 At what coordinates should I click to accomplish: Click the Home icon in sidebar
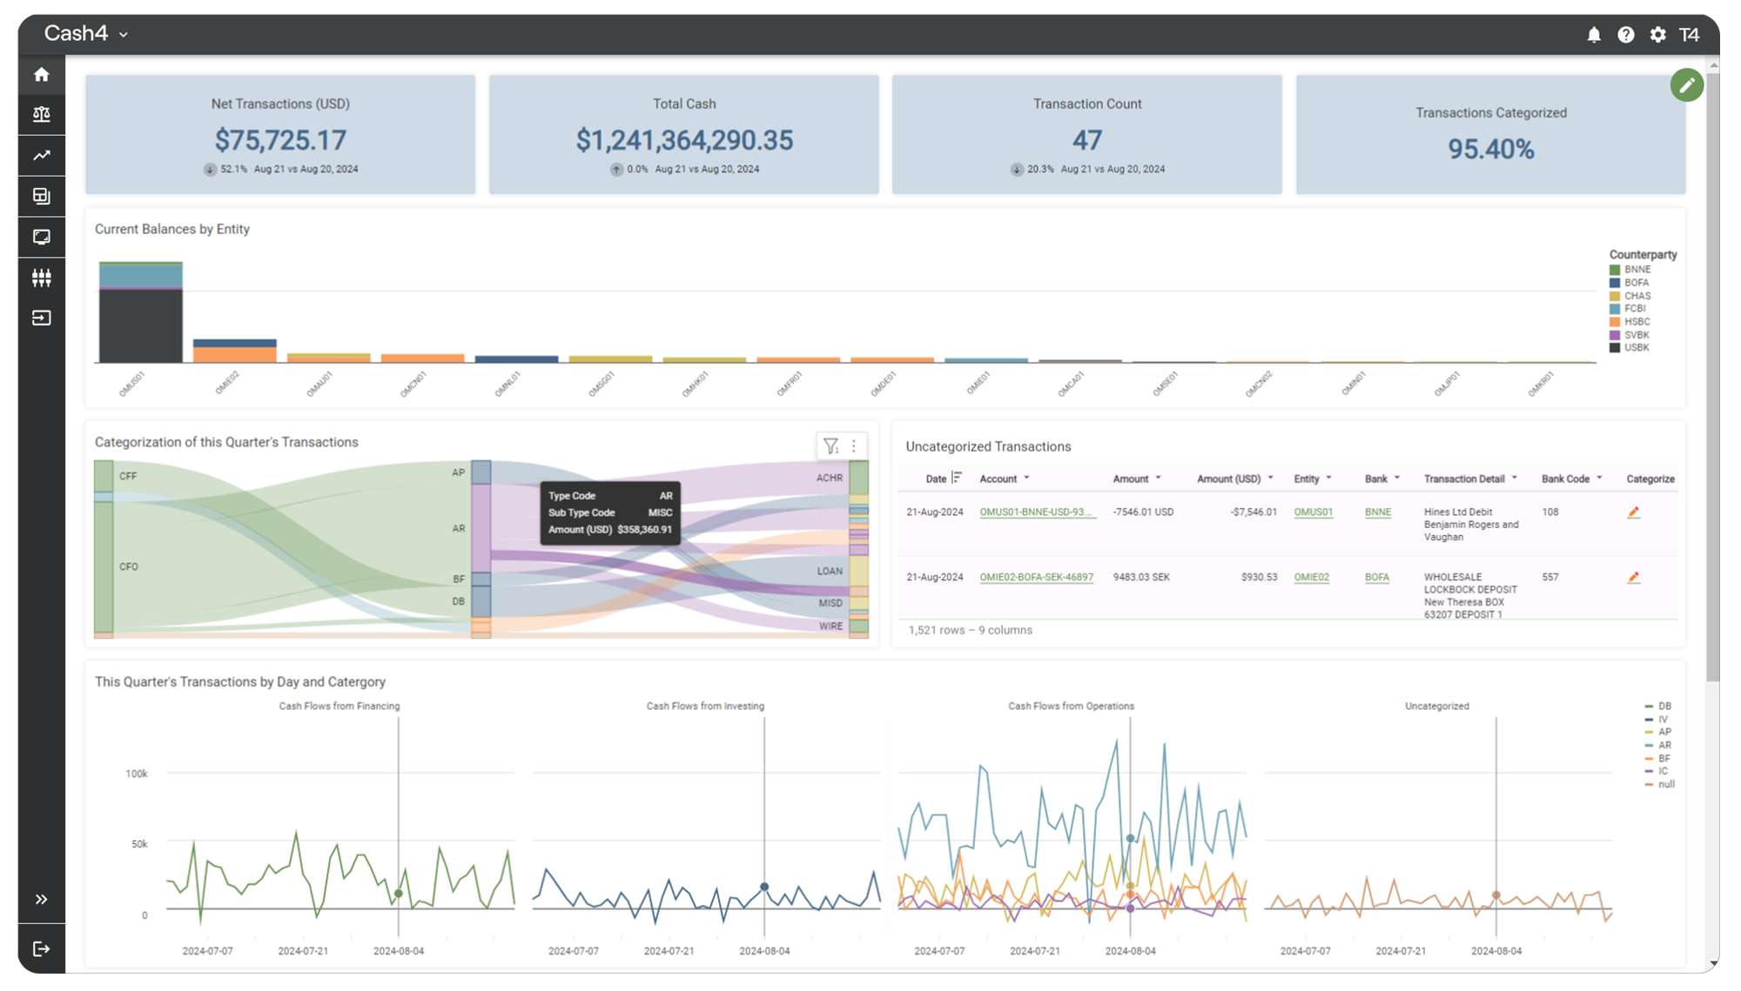point(41,75)
